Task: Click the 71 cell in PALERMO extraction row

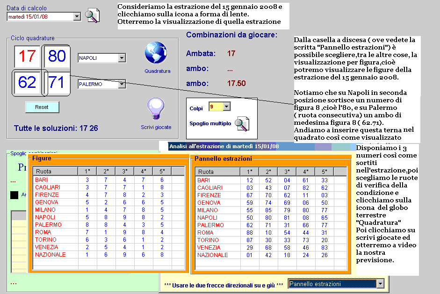Action: click(x=268, y=225)
